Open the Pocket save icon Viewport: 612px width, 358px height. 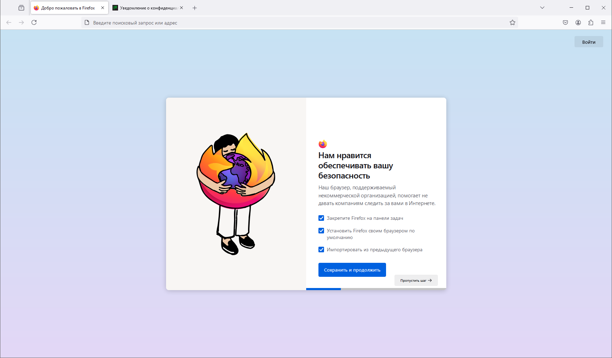565,22
